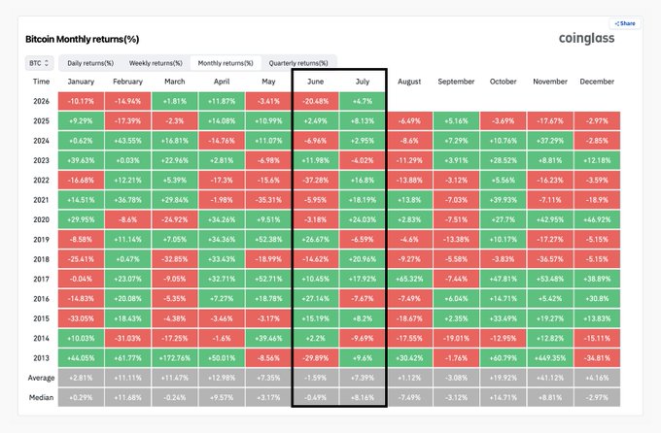This screenshot has width=661, height=433.
Task: Click the -33.05% cell for January 2015
Action: (81, 318)
